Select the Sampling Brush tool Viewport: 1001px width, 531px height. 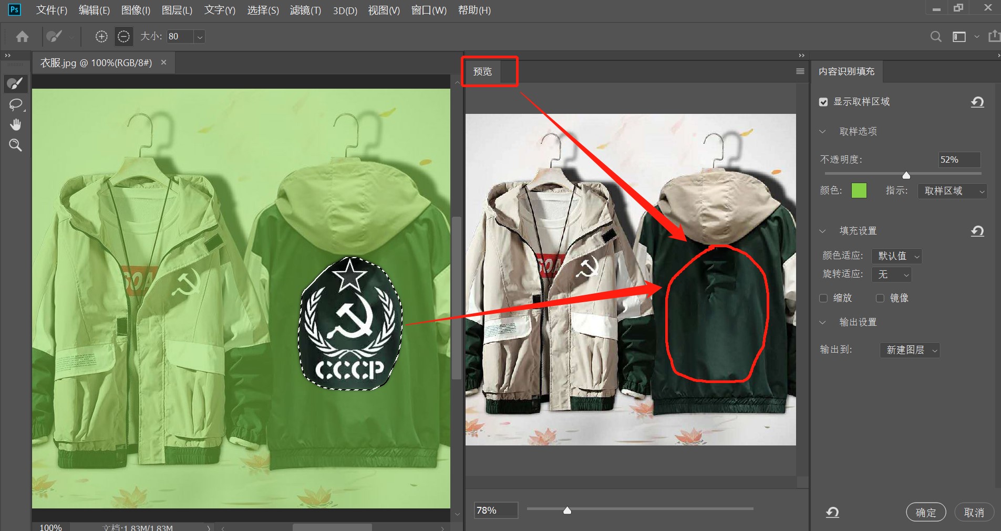coord(15,83)
